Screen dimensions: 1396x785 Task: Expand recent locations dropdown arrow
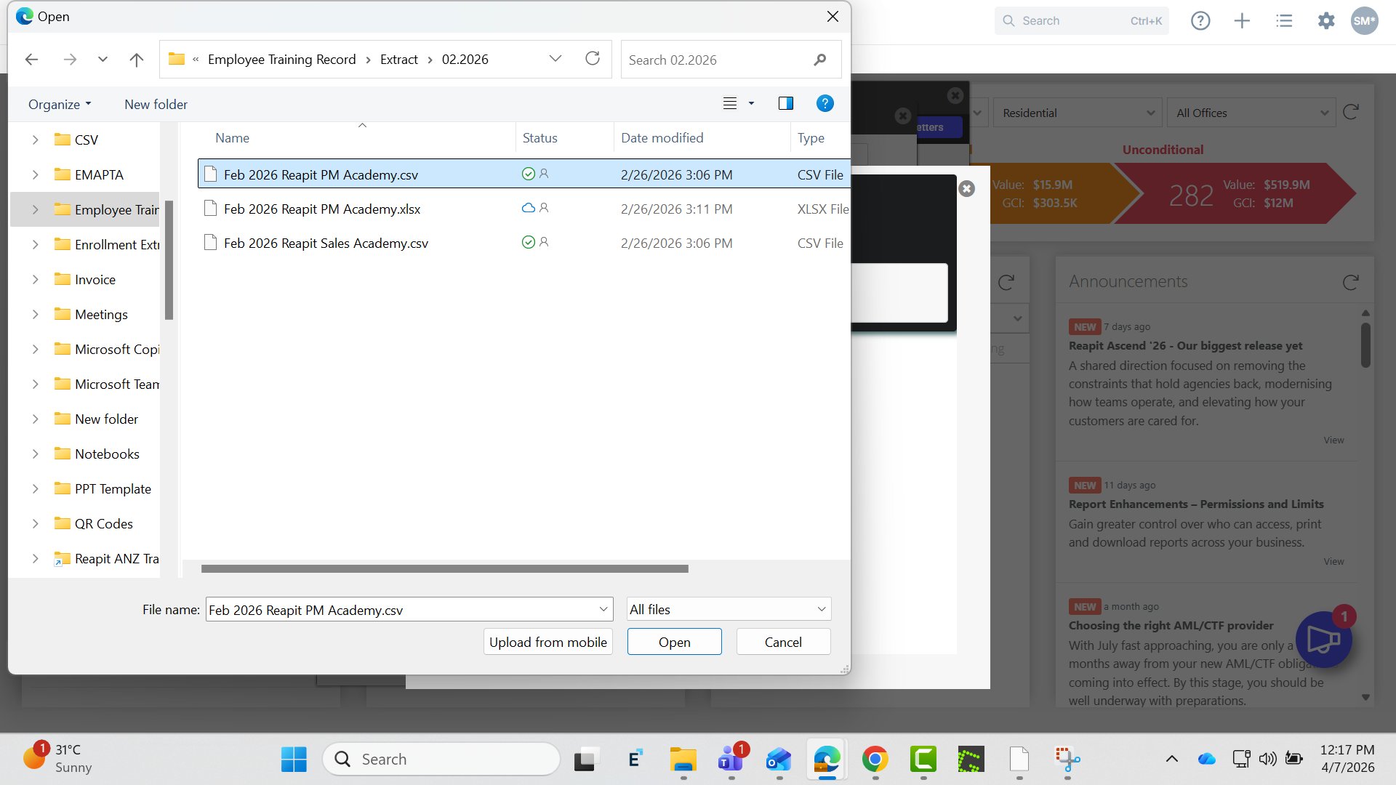pyautogui.click(x=103, y=60)
